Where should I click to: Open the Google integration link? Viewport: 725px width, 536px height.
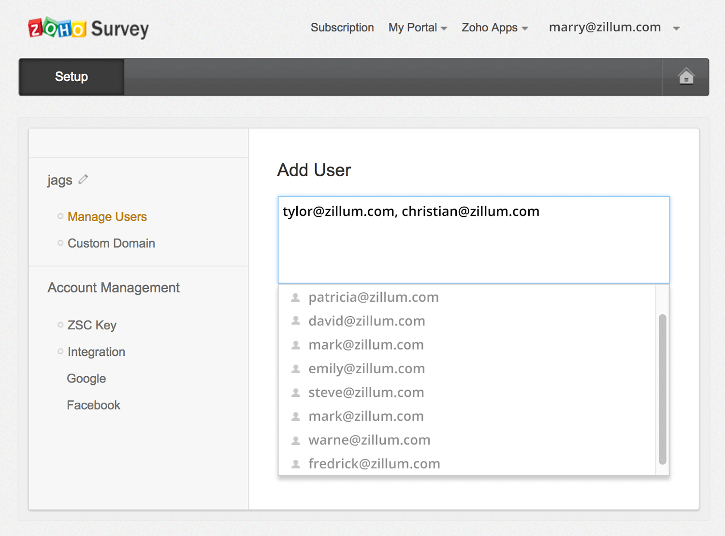click(86, 379)
